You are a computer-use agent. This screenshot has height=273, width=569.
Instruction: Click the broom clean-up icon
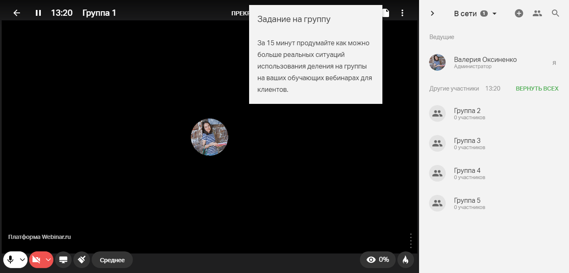tap(82, 260)
